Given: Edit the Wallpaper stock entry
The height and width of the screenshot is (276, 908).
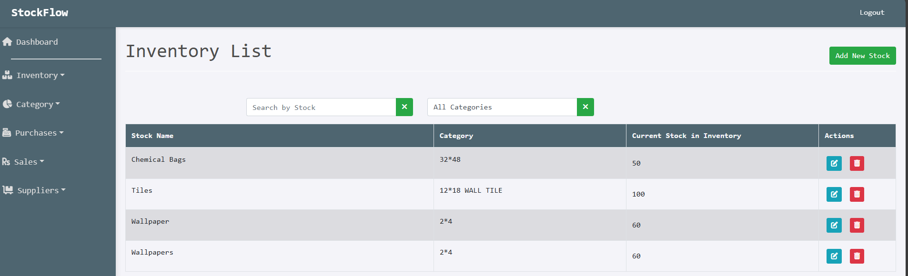Looking at the screenshot, I should tap(834, 225).
